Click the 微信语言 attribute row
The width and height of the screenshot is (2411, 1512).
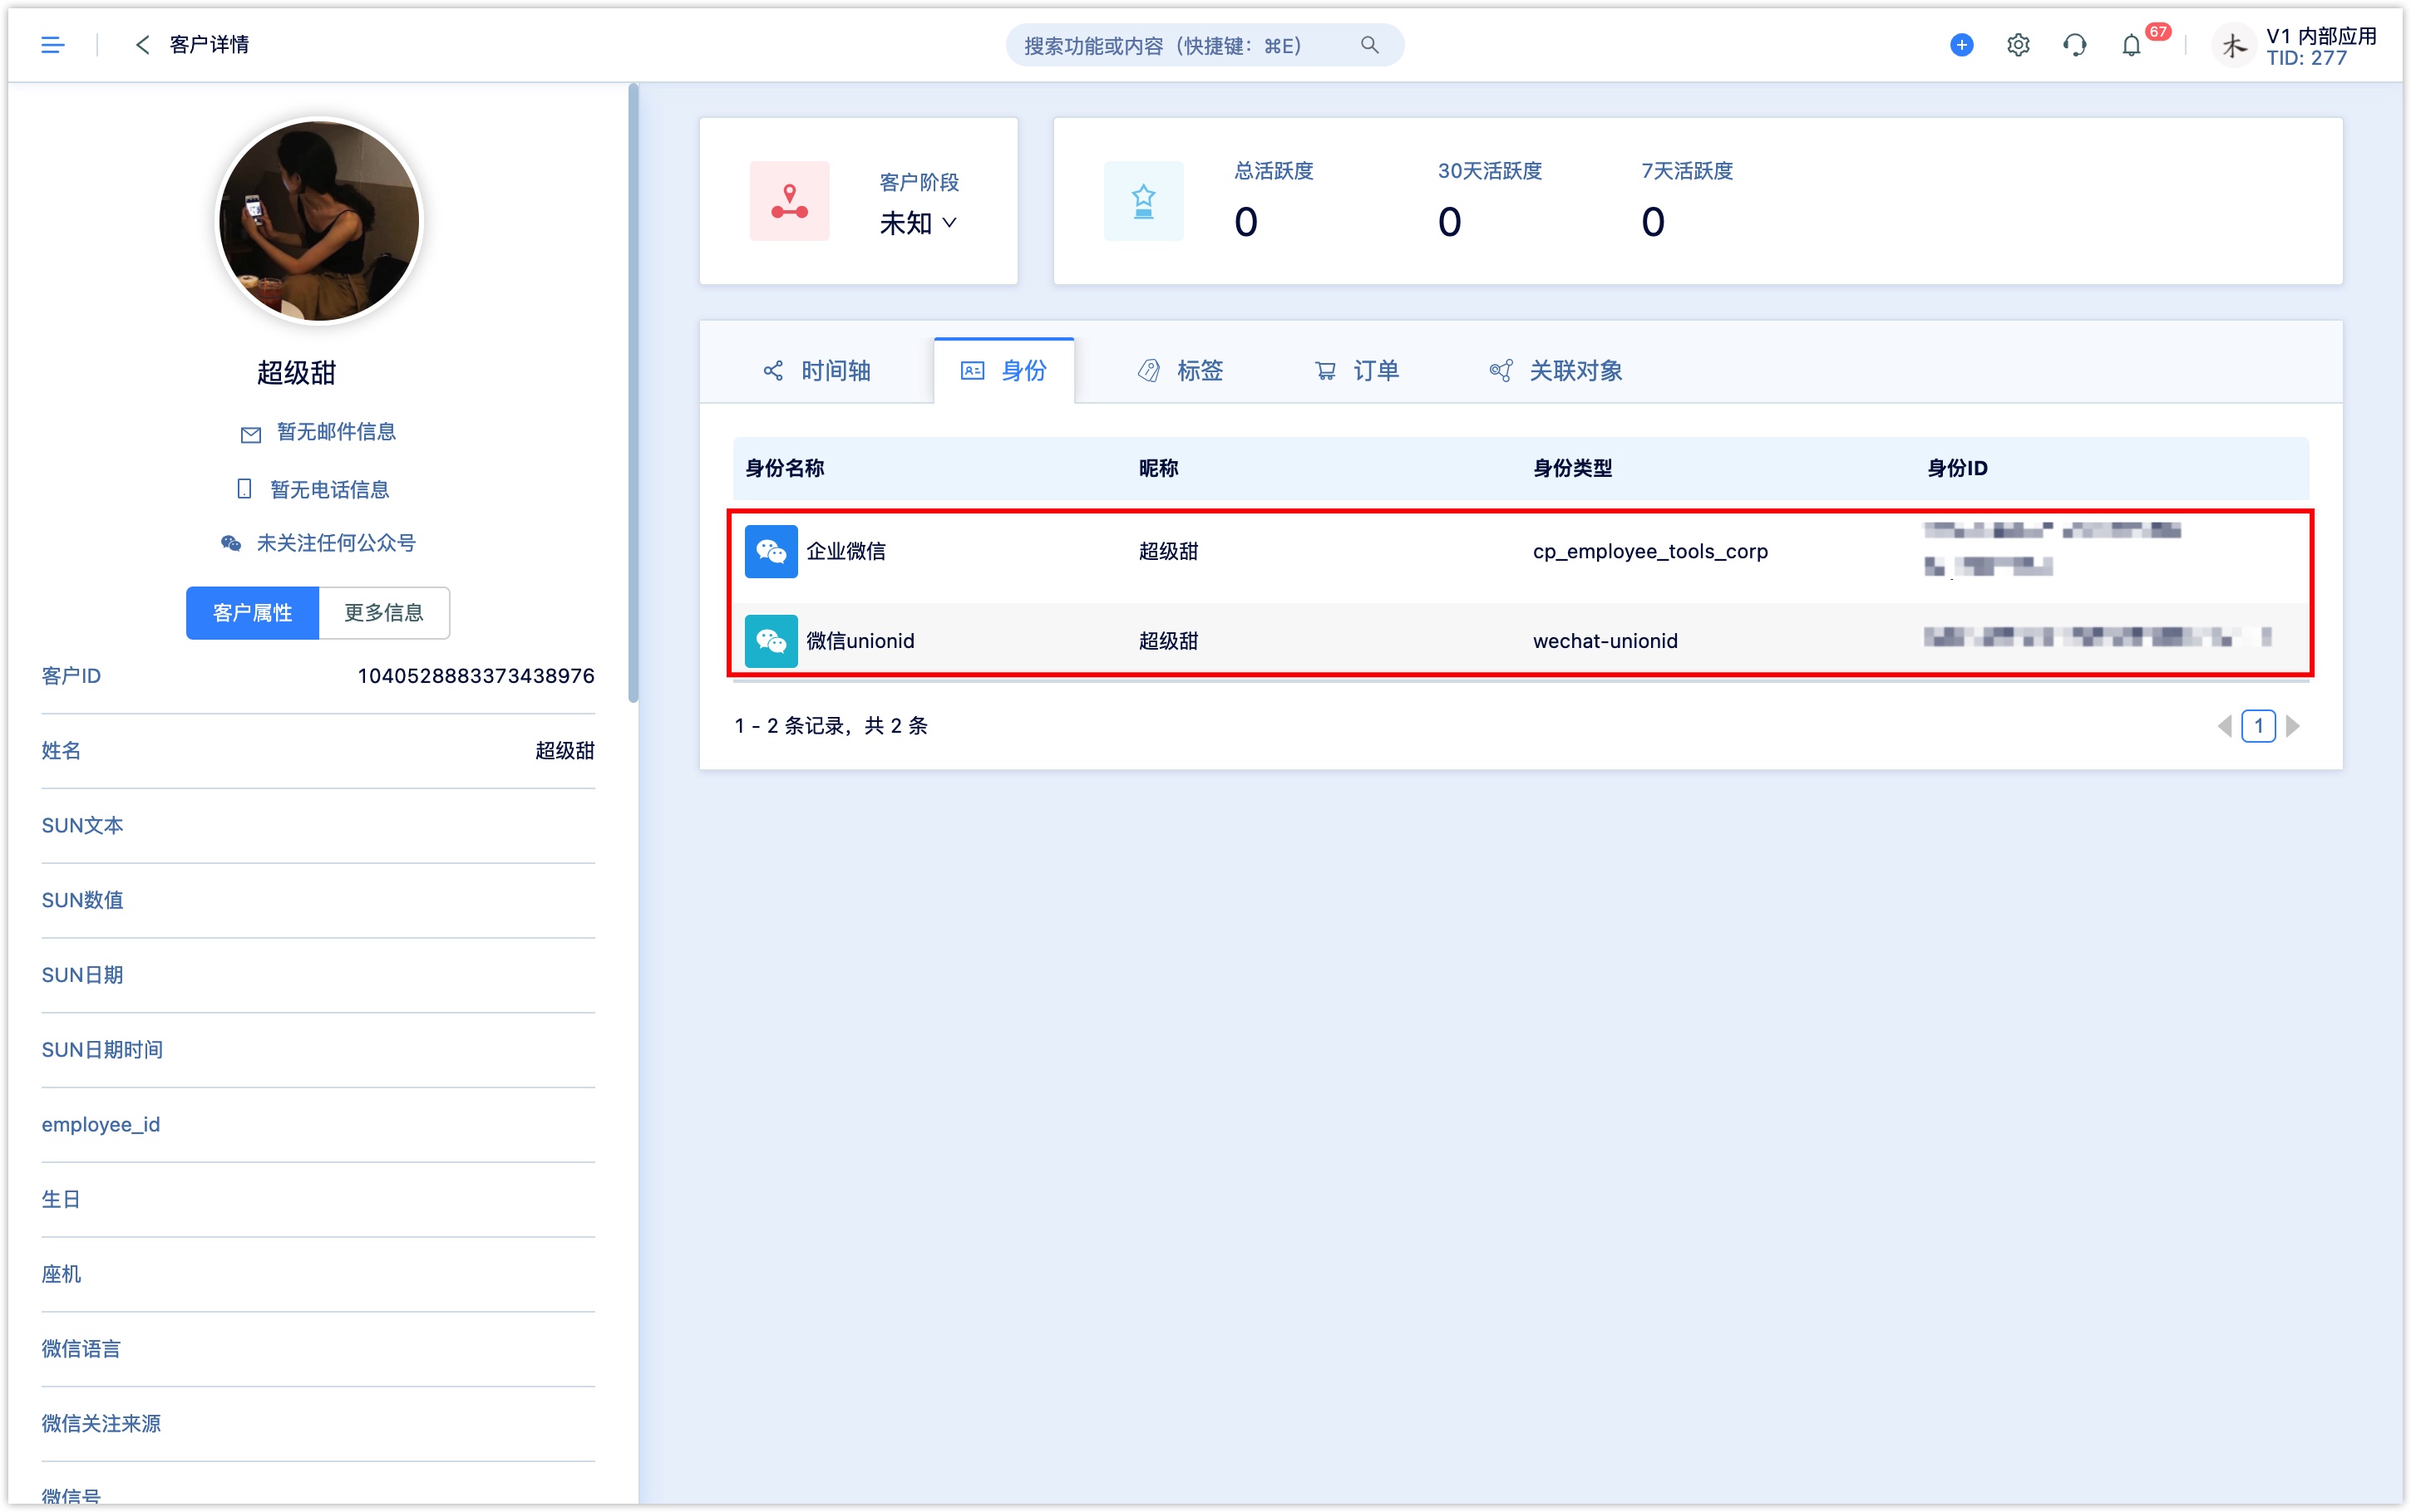click(x=318, y=1350)
